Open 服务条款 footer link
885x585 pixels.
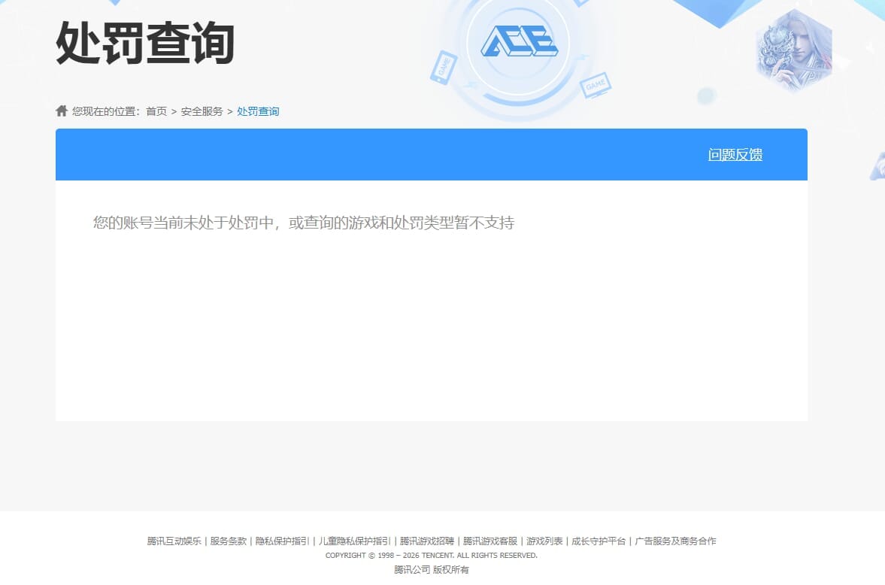228,541
